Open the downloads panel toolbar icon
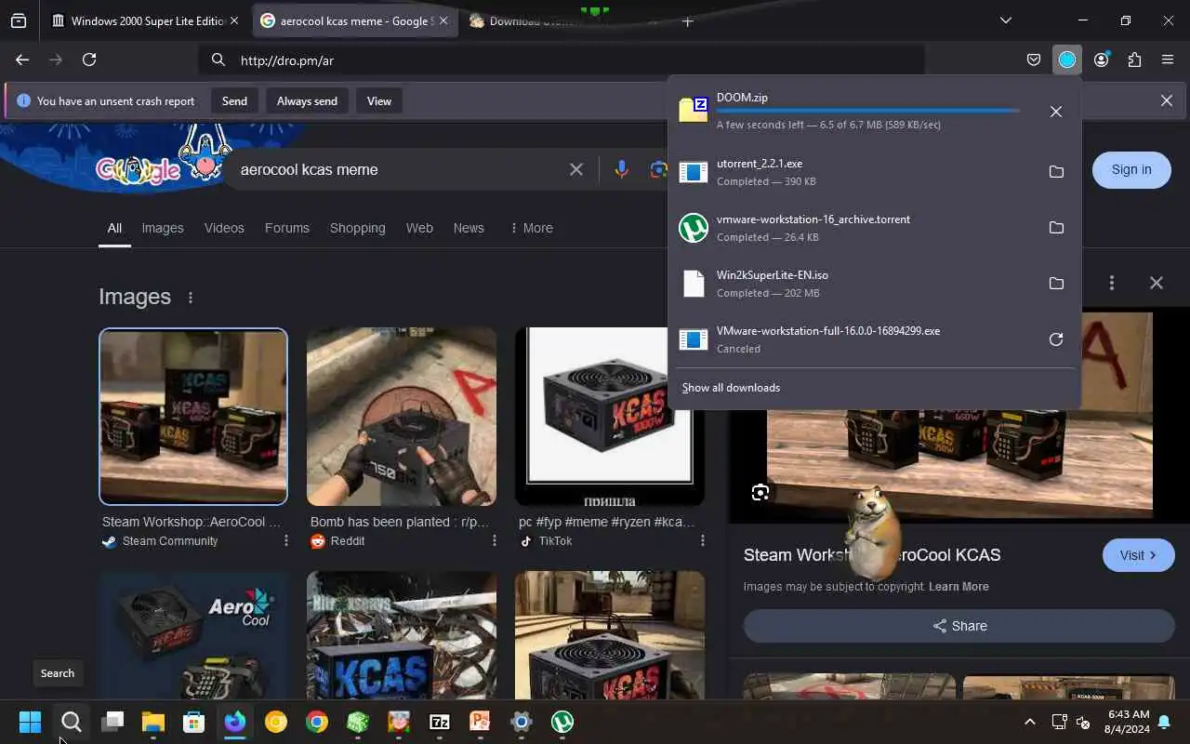Viewport: 1190px width, 744px height. 1067,60
